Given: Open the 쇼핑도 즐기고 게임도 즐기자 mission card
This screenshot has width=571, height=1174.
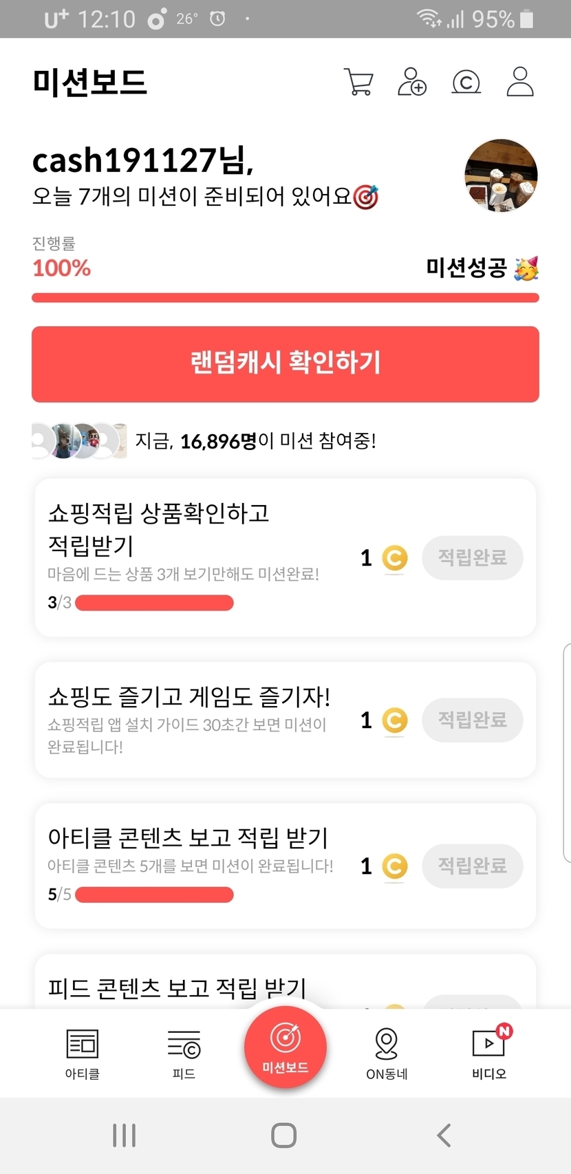Looking at the screenshot, I should (189, 720).
